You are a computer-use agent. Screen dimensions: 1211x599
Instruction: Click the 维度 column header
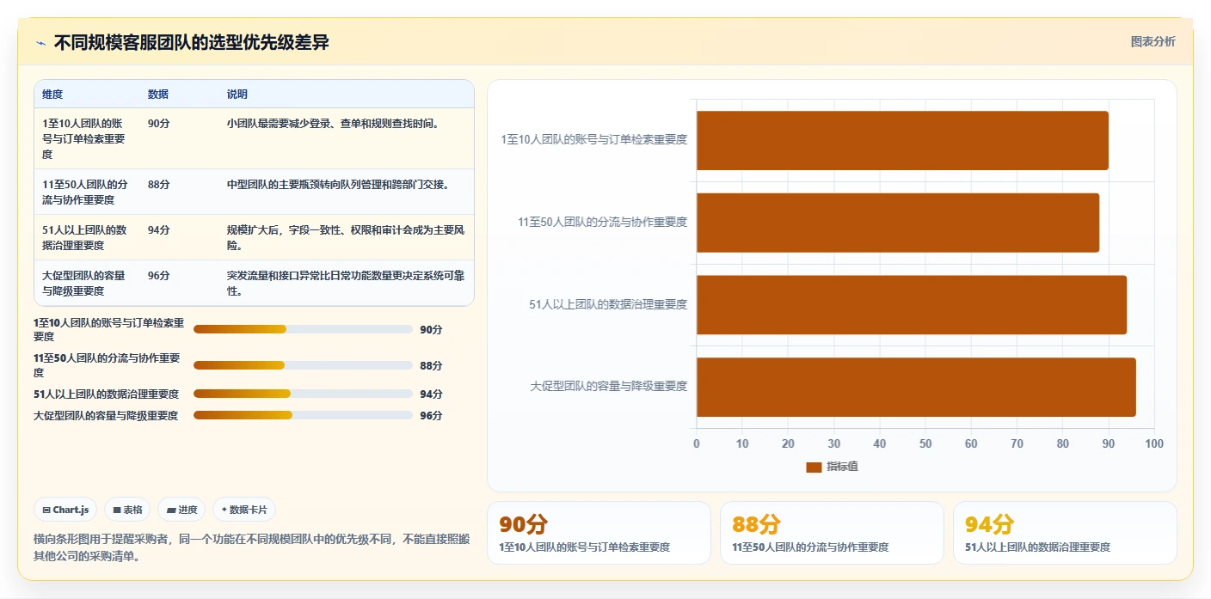(52, 95)
